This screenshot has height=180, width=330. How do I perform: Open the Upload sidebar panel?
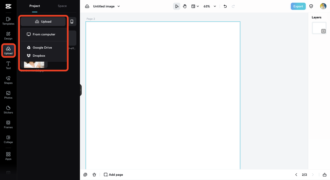point(8,50)
